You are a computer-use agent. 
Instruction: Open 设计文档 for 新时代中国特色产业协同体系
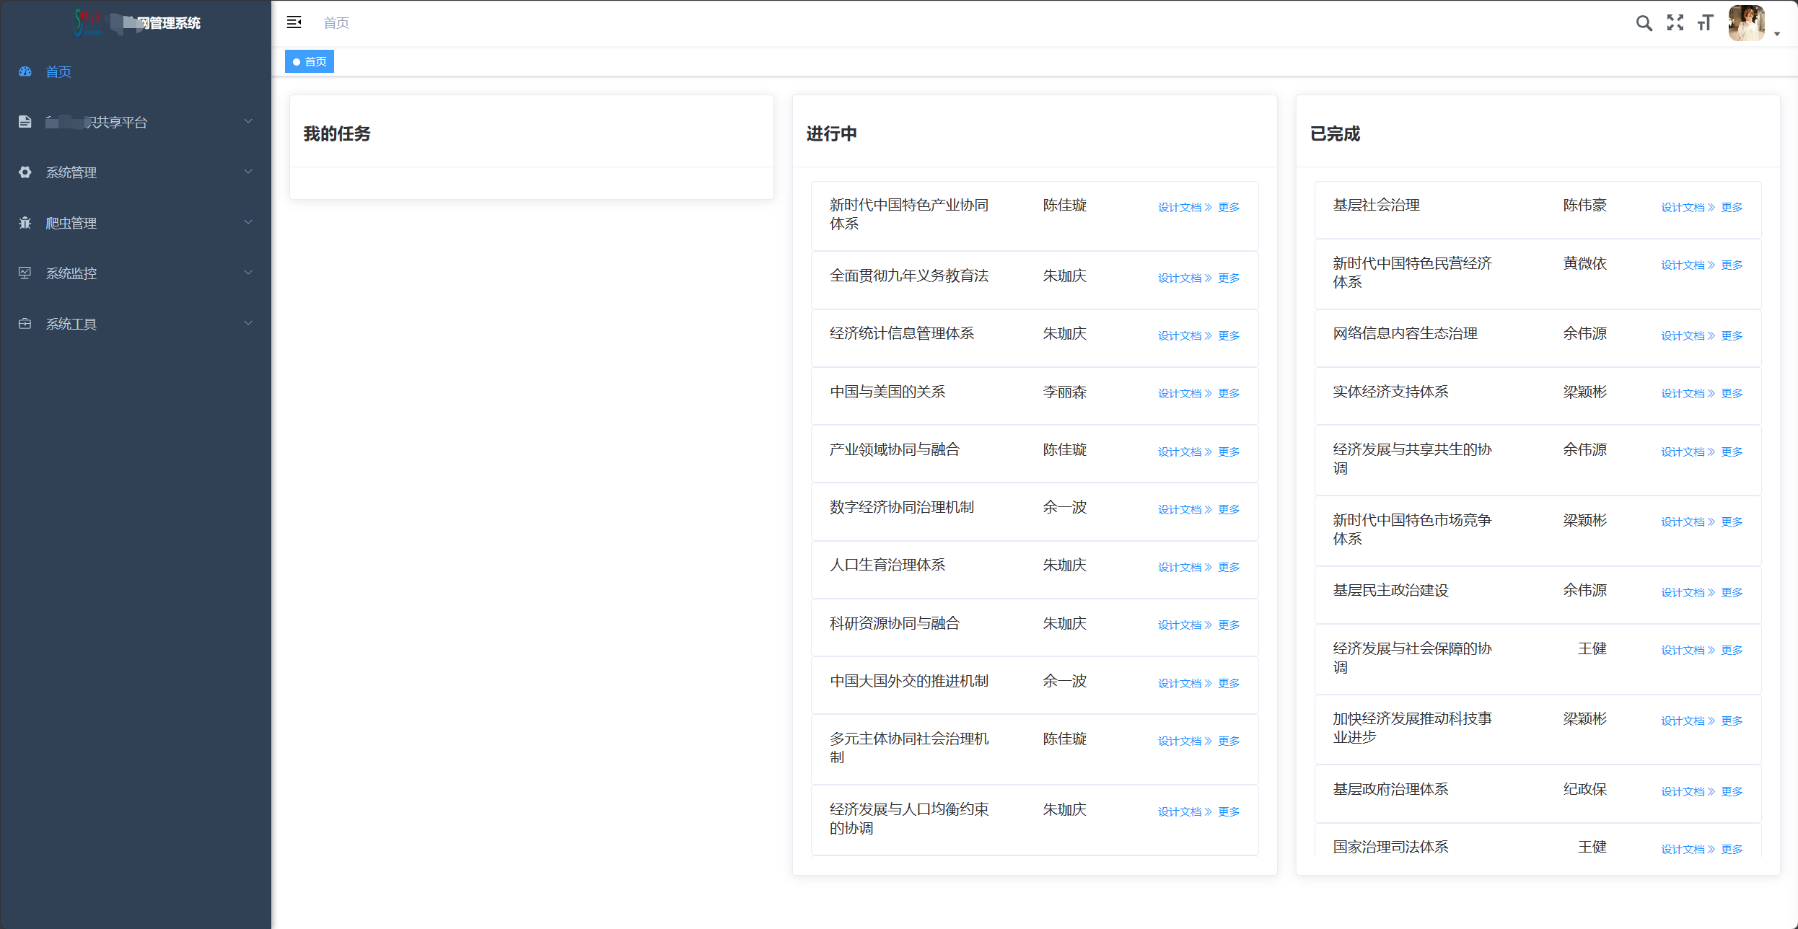coord(1185,207)
